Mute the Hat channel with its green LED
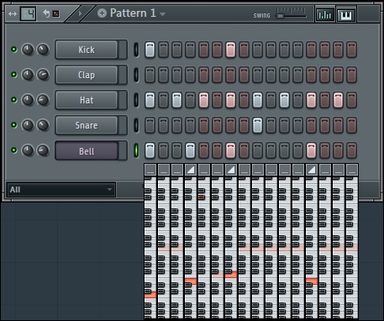Screen dimensions: 384x321 pyautogui.click(x=13, y=100)
